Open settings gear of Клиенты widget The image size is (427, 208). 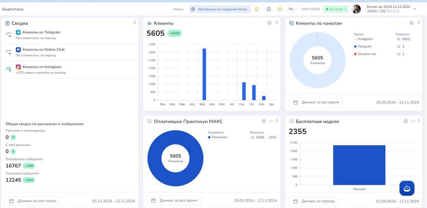269,23
